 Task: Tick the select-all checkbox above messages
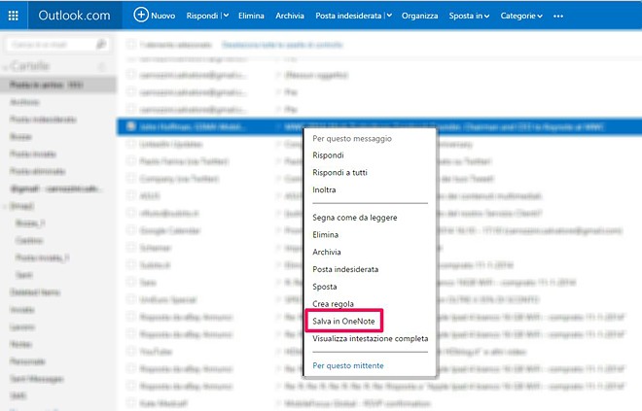(x=131, y=45)
